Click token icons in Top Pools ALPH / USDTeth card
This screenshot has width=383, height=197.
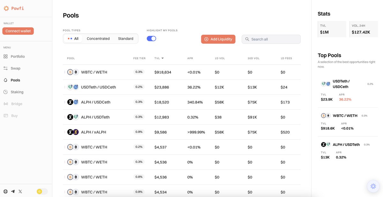[326, 144]
